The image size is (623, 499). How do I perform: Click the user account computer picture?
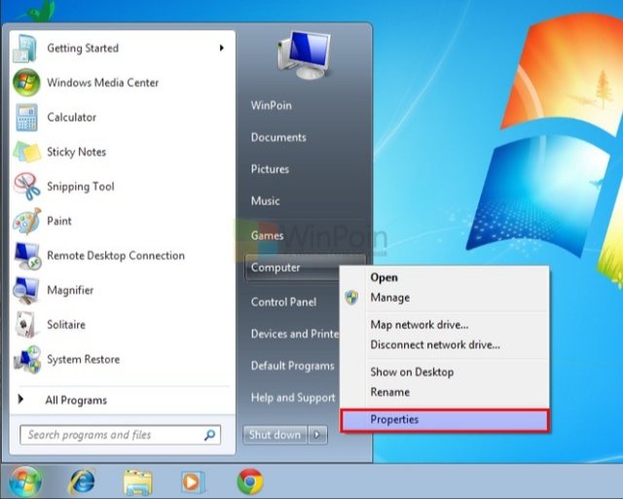(305, 54)
